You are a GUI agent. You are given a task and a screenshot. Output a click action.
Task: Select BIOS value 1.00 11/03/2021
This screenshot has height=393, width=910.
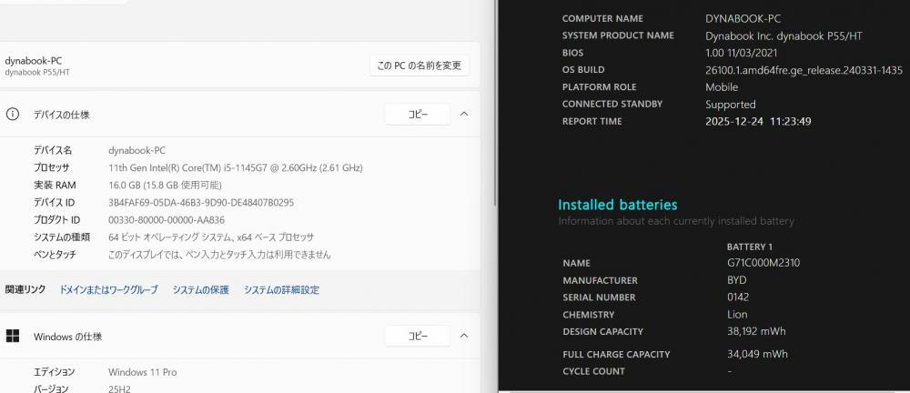pyautogui.click(x=741, y=53)
